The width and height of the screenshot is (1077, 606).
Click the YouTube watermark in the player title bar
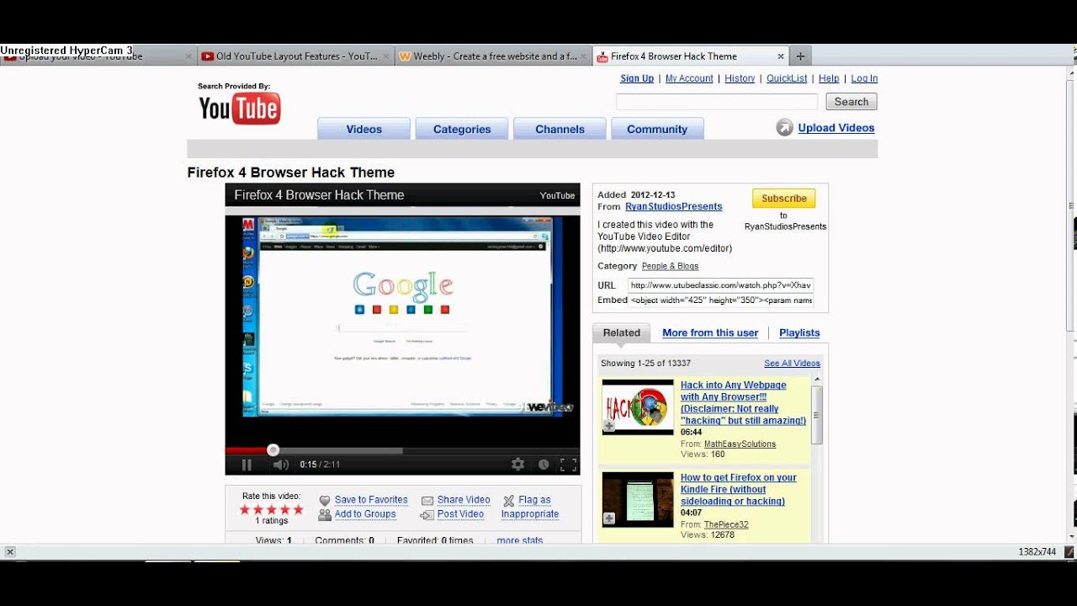click(x=557, y=195)
